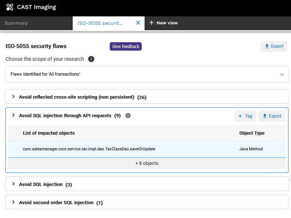Click info icon next to SQL injection API requests
This screenshot has height=218, width=291.
pos(128,116)
